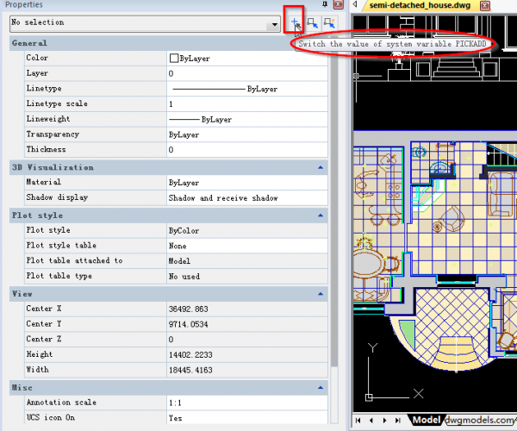Switch to the Model layout tab
The height and width of the screenshot is (431, 517).
tap(427, 420)
